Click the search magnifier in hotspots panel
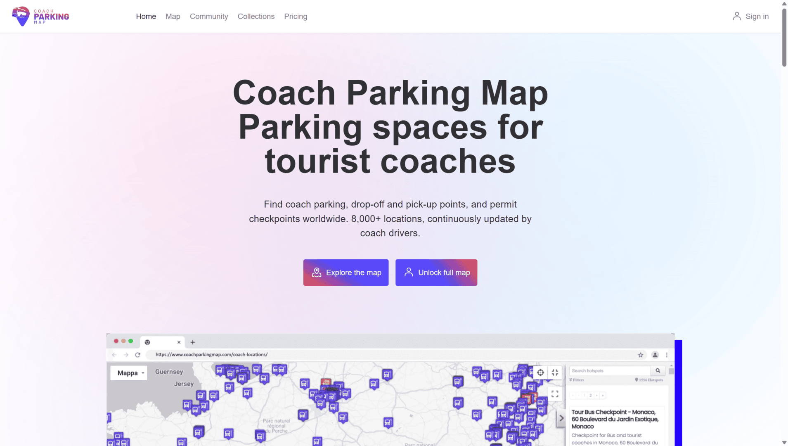 (x=658, y=371)
